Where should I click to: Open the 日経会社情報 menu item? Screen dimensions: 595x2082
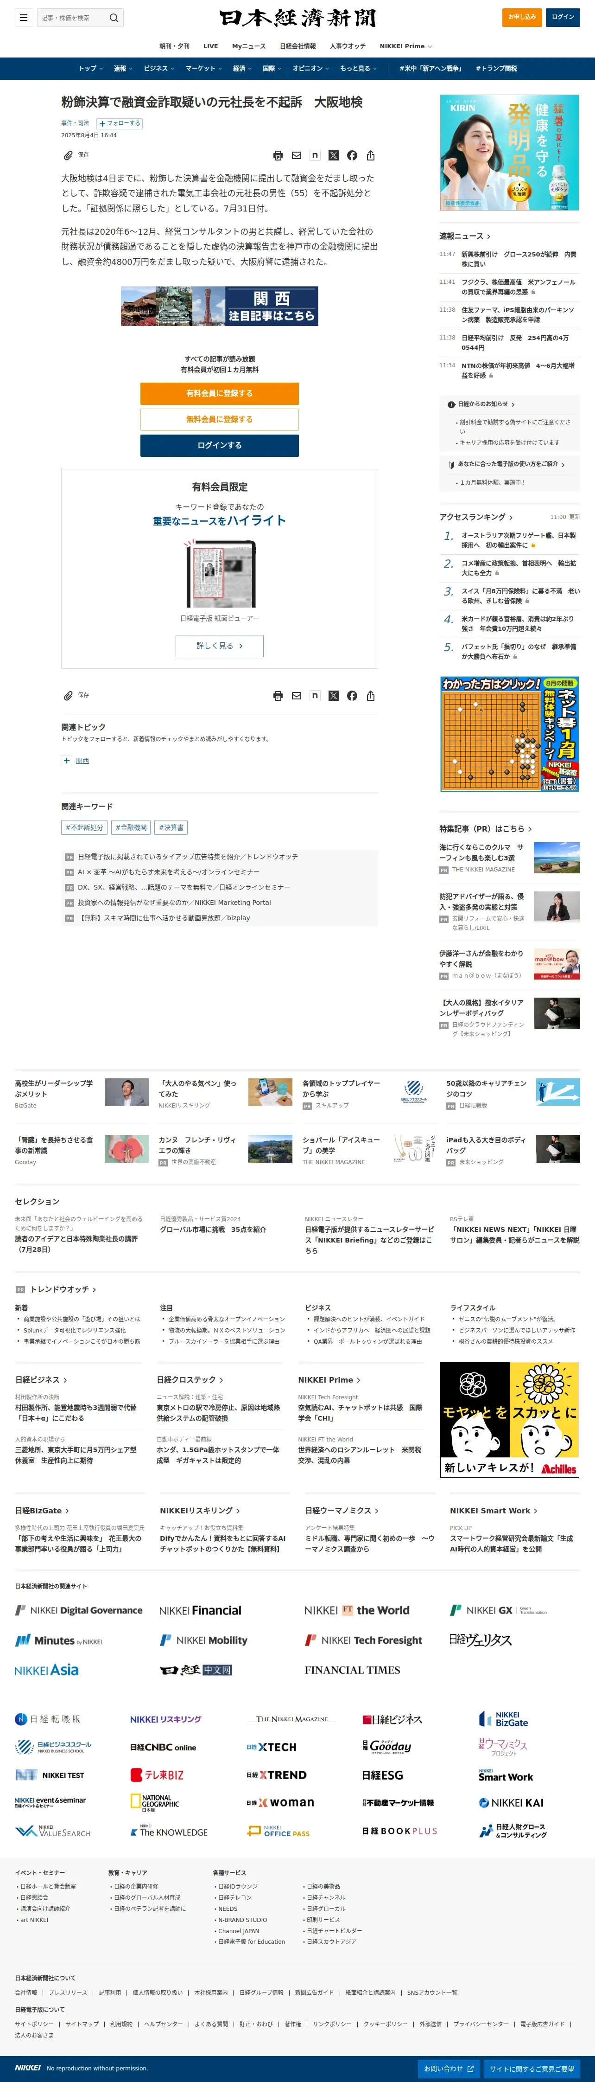click(x=298, y=46)
